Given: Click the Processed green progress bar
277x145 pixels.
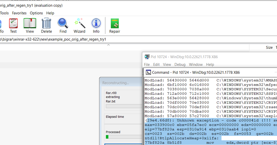Looking at the screenshot, I should click(124, 137).
